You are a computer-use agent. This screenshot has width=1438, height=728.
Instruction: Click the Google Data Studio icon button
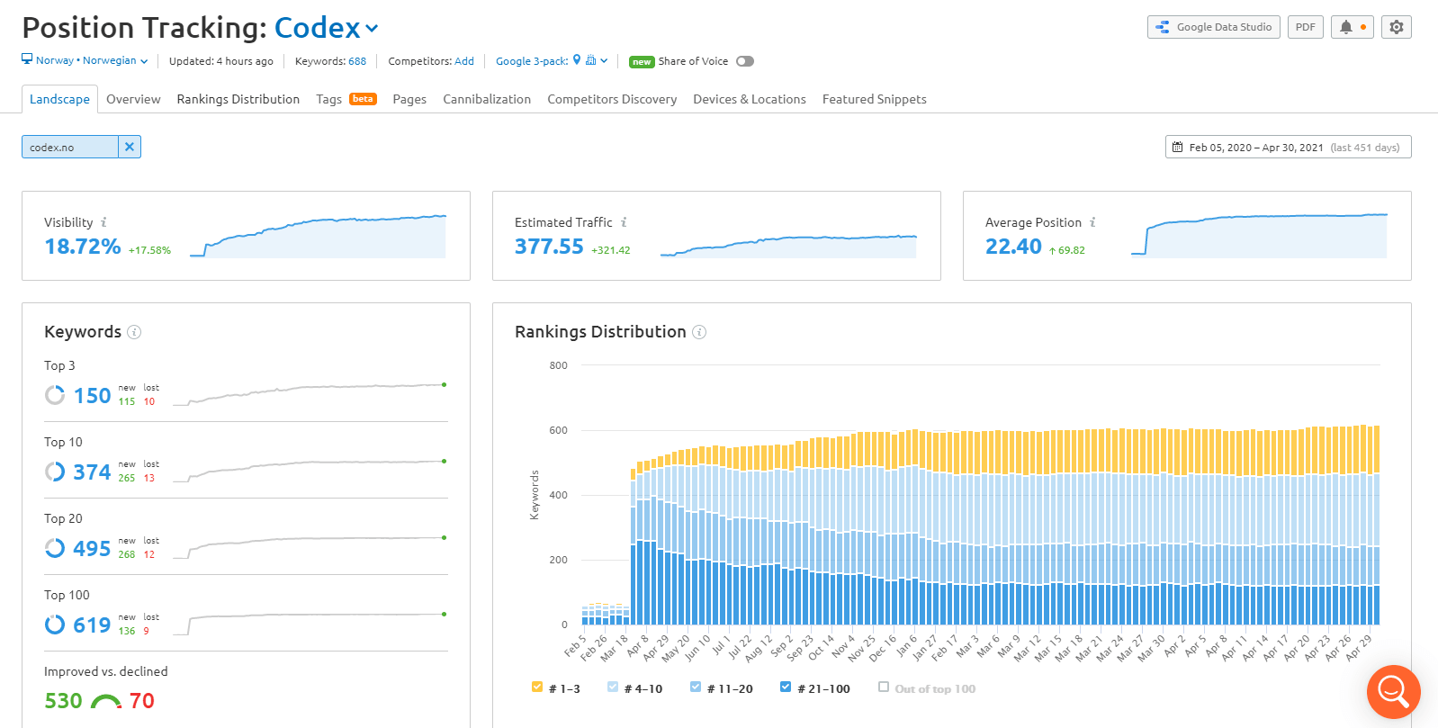click(1213, 27)
